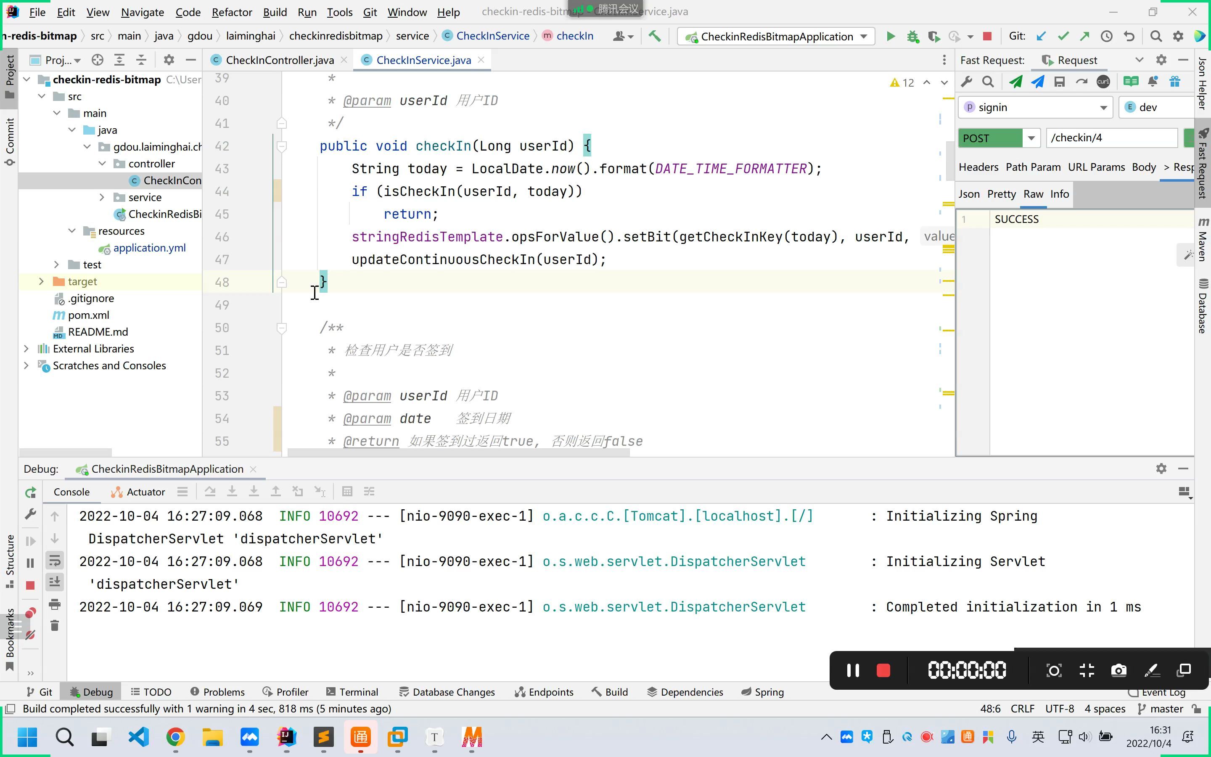Click the Send request paper plane icon
Image resolution: width=1211 pixels, height=757 pixels.
(x=1016, y=82)
